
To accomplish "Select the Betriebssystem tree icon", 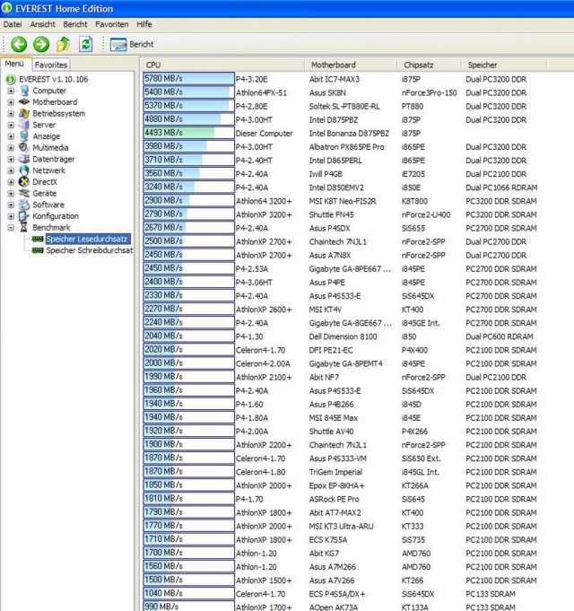I will [24, 113].
